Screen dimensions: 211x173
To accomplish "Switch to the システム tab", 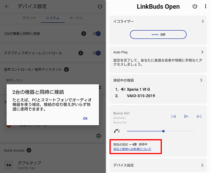I will point(53,18).
